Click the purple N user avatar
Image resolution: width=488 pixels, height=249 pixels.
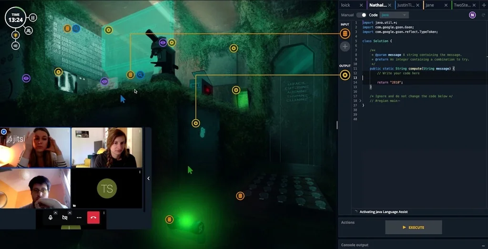[x=472, y=15]
